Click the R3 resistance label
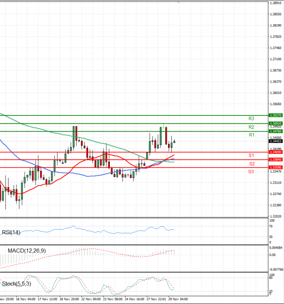This screenshot has width=284, height=304. [251, 118]
